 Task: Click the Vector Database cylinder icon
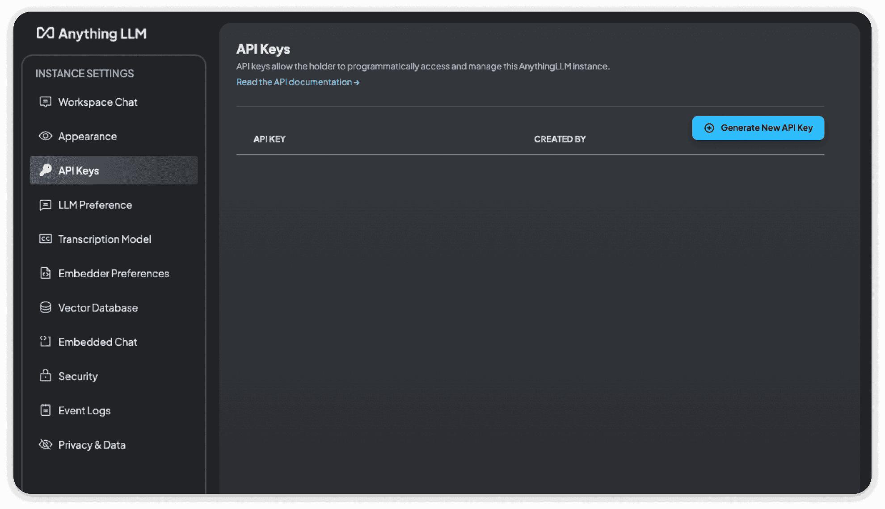coord(45,308)
